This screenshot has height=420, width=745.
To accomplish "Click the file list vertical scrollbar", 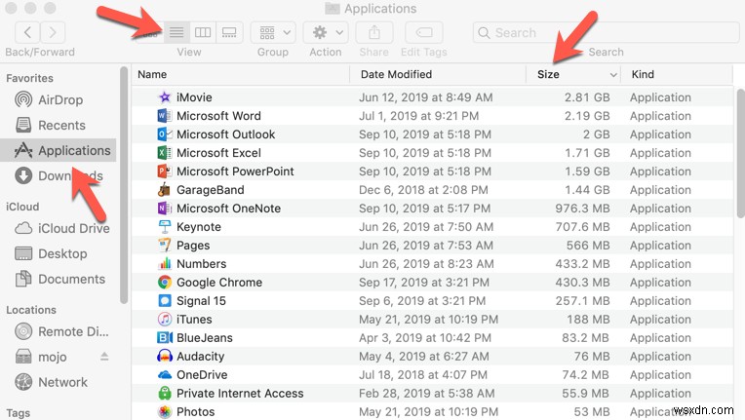I will click(740, 153).
